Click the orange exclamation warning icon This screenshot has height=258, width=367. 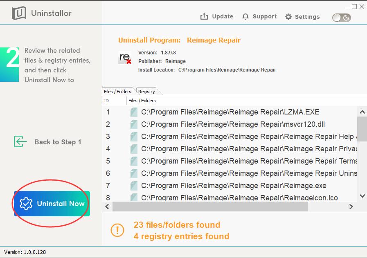(x=117, y=230)
